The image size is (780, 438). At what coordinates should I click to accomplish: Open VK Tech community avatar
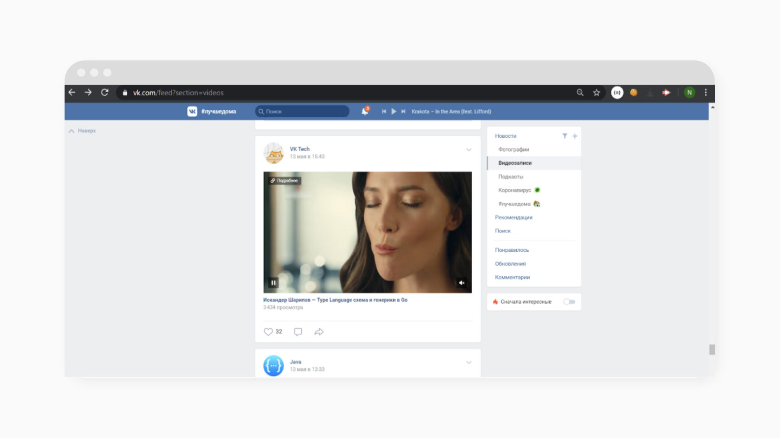click(x=273, y=153)
